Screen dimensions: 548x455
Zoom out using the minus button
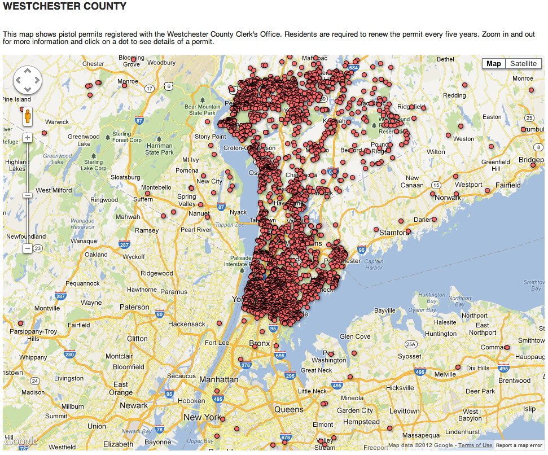[28, 248]
